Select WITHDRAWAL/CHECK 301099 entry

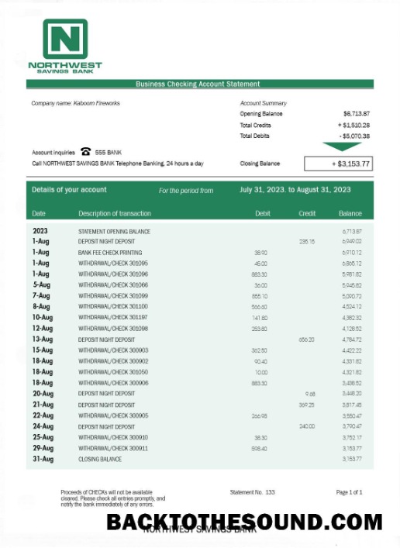click(113, 296)
